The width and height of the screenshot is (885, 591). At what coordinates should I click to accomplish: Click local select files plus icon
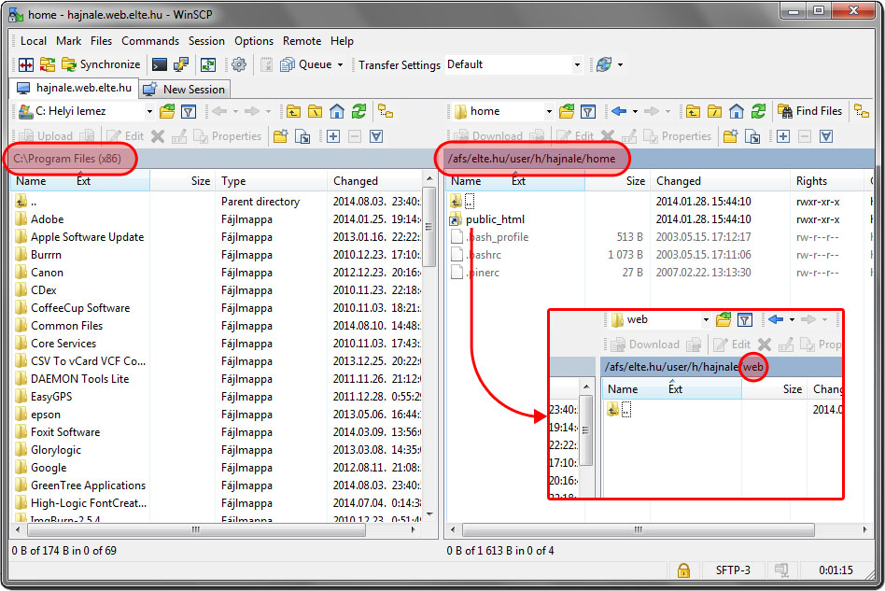333,136
